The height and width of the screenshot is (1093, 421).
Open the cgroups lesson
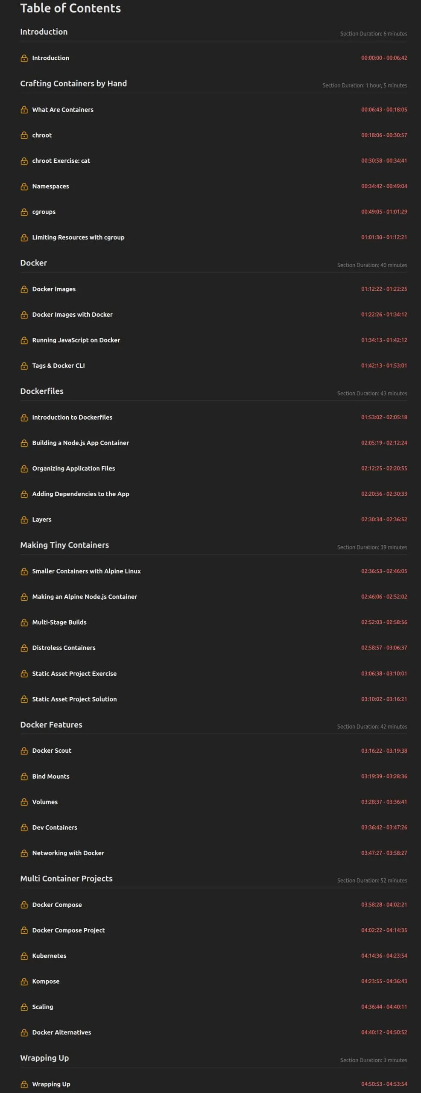[44, 212]
